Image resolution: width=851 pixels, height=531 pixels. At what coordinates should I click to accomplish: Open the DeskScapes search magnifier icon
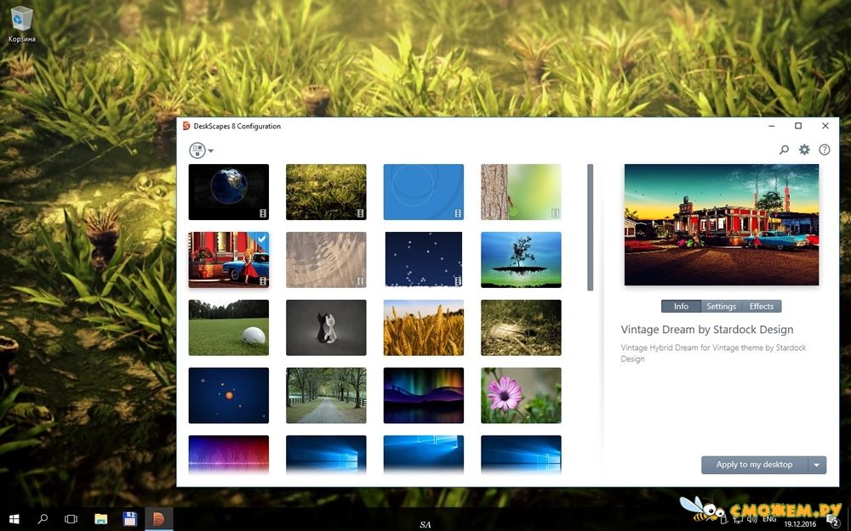tap(784, 150)
